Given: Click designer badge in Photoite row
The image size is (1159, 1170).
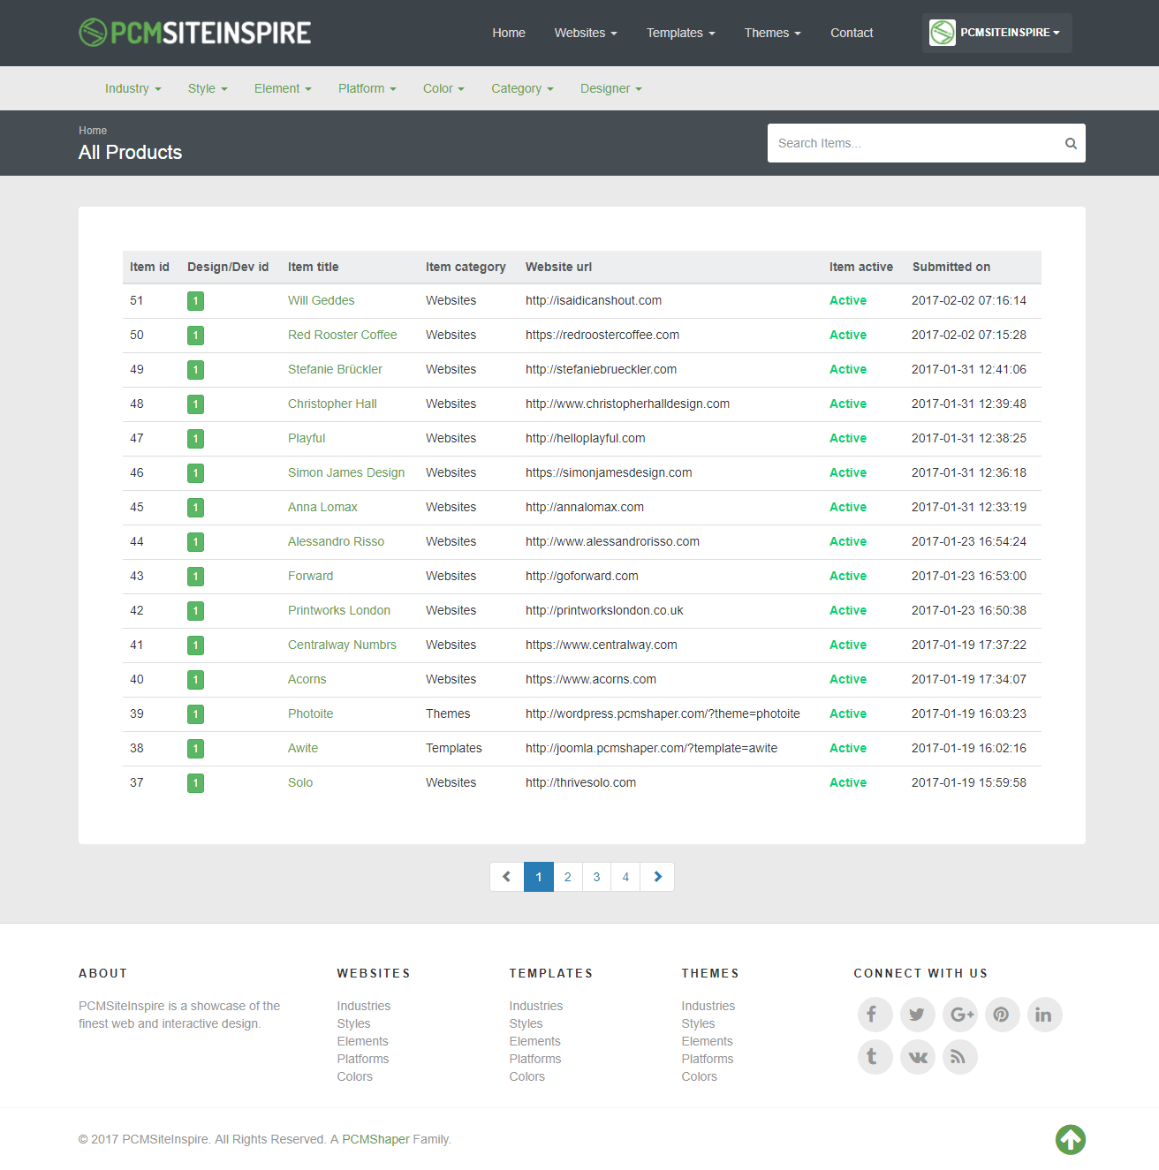Looking at the screenshot, I should (x=195, y=714).
